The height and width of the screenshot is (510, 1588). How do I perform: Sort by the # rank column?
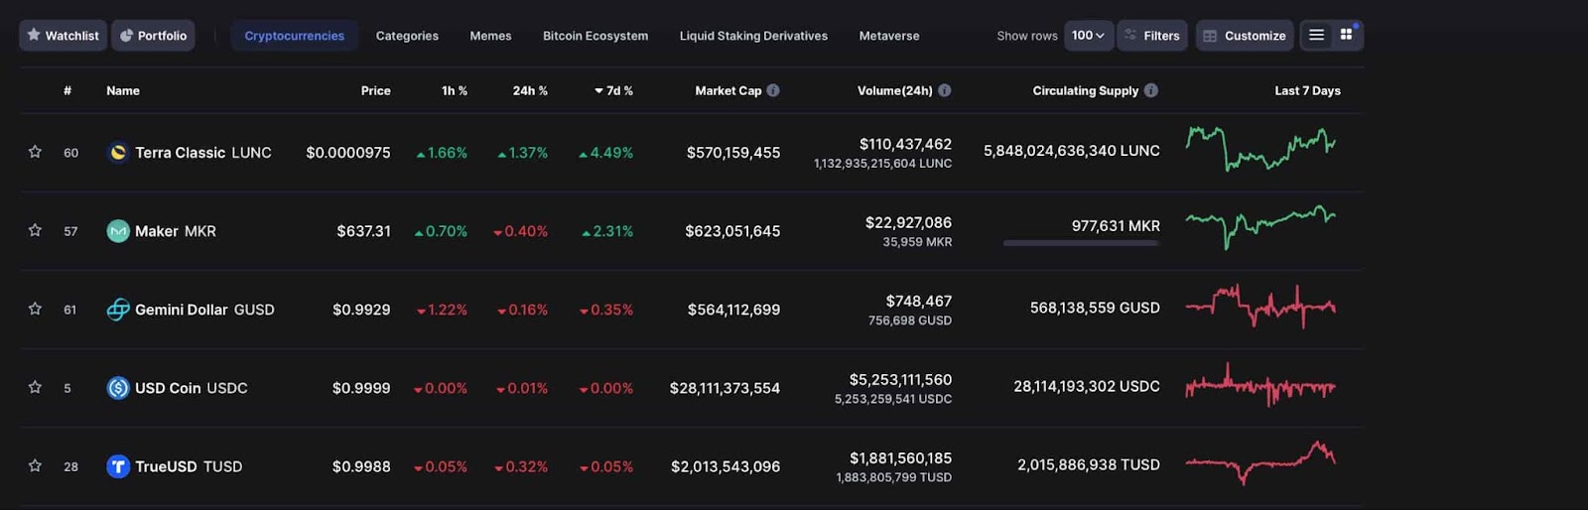coord(67,90)
